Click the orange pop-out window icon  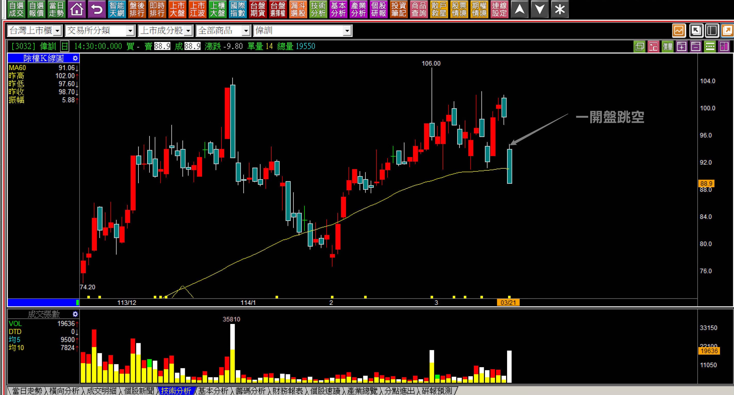point(728,30)
